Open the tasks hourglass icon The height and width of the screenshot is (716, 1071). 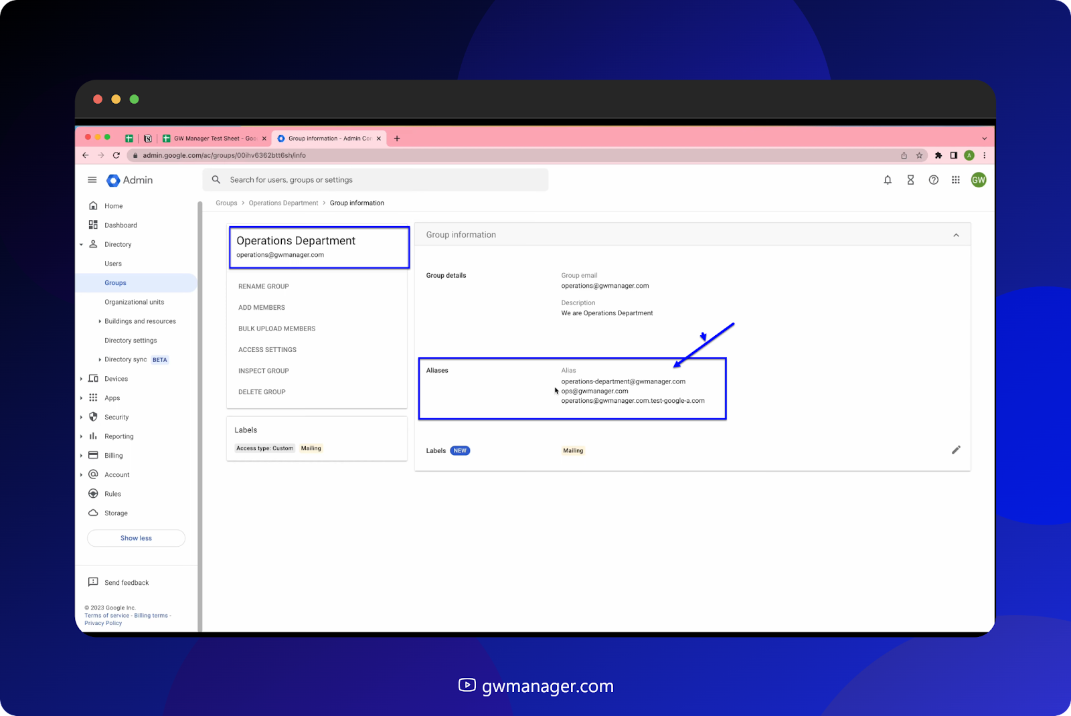tap(910, 180)
